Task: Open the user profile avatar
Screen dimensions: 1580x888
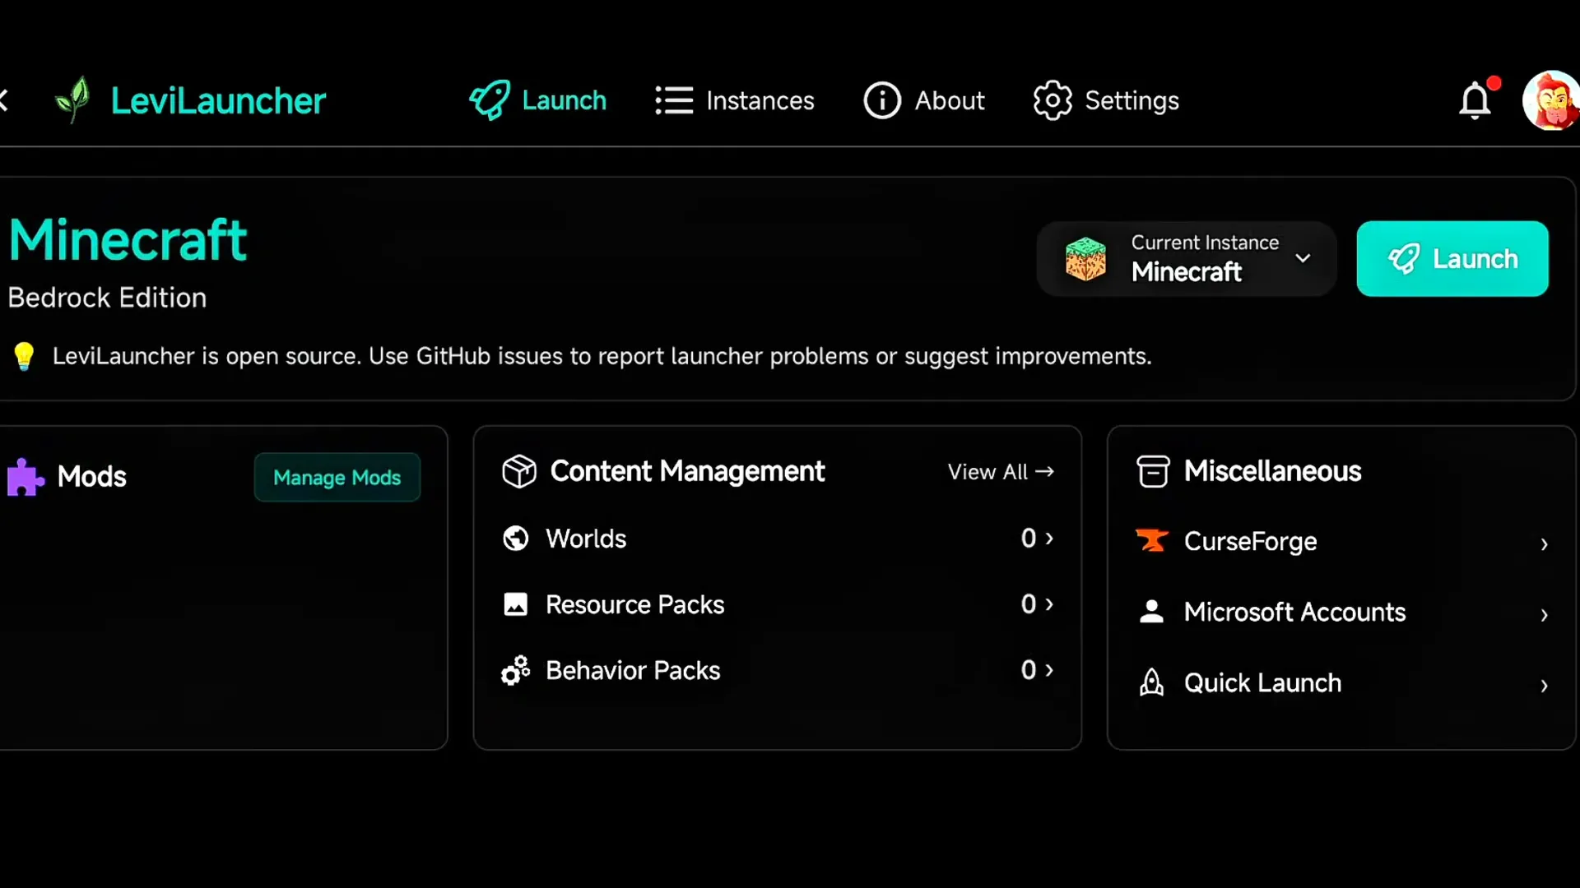Action: tap(1550, 100)
